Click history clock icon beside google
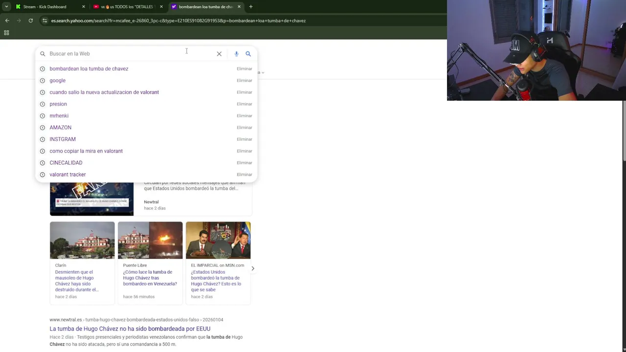The image size is (626, 352). 42,81
